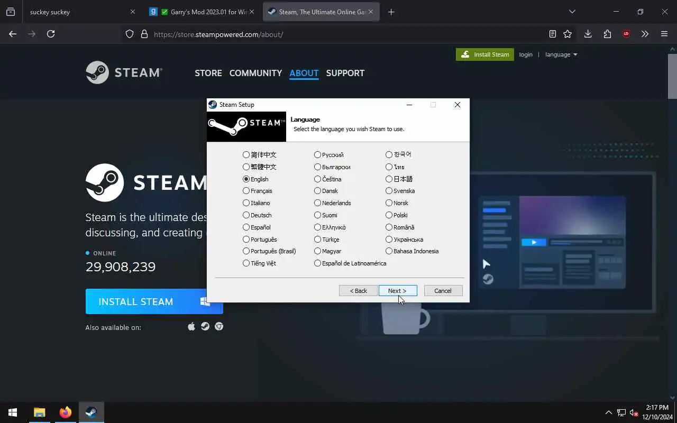The height and width of the screenshot is (423, 677).
Task: Select the English language option
Action: [255, 179]
